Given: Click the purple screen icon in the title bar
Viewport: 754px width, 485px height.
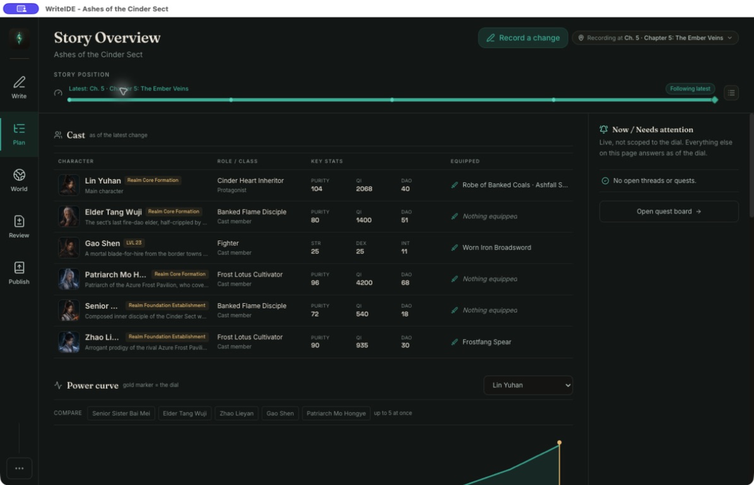Looking at the screenshot, I should (21, 9).
